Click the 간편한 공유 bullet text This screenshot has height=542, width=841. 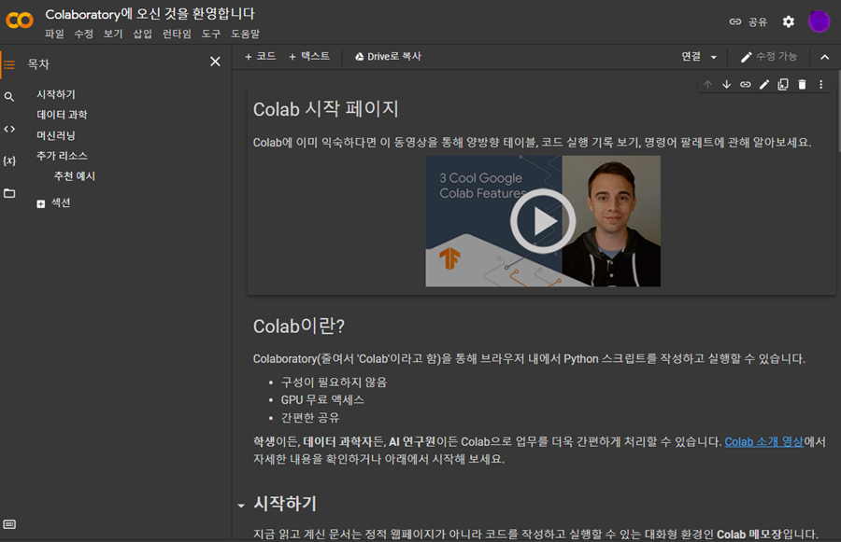tap(310, 418)
